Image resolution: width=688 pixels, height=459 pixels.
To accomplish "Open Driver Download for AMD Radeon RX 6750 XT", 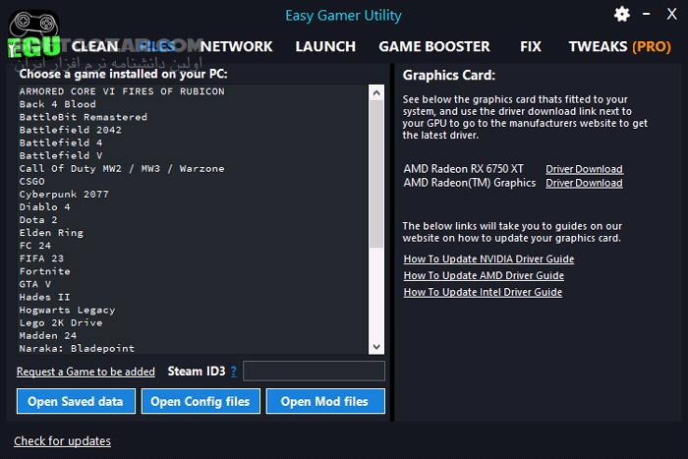I will tap(584, 169).
